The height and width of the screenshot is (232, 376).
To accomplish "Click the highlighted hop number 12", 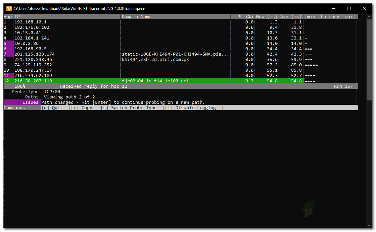I will [x=6, y=81].
